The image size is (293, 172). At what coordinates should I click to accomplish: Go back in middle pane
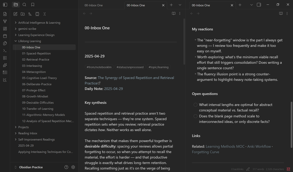pos(84,13)
